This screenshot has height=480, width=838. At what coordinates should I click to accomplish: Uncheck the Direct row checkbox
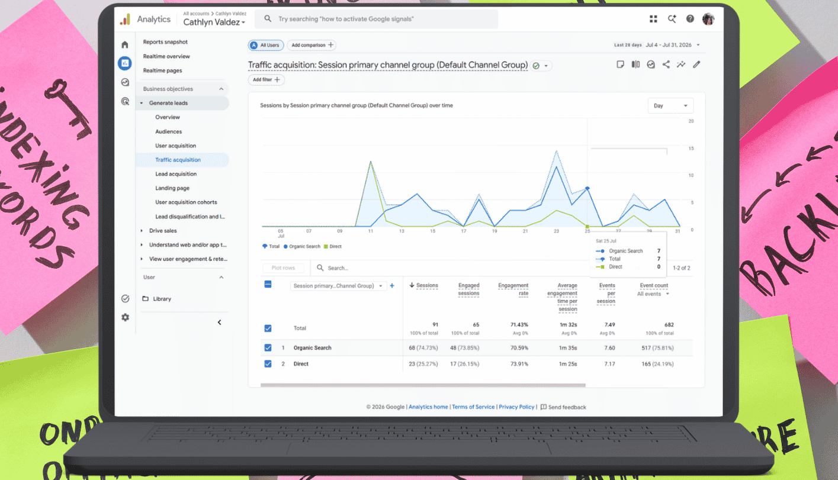[268, 363]
